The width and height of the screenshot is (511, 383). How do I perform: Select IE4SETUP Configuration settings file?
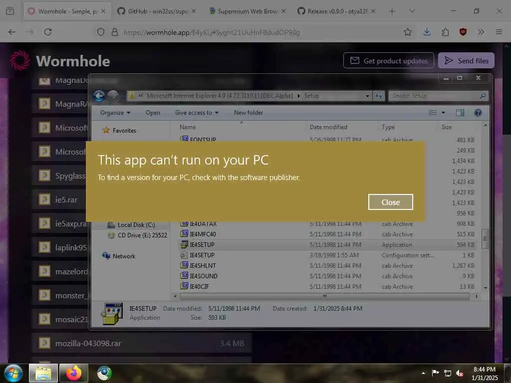pyautogui.click(x=327, y=255)
